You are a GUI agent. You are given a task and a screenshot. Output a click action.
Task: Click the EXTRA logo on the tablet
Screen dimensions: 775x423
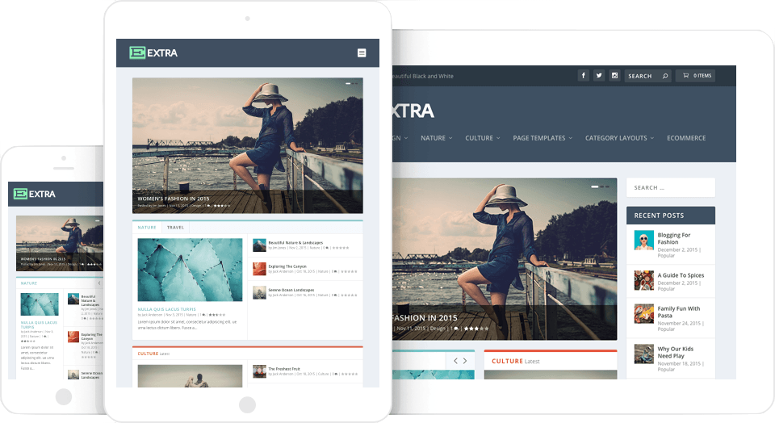(x=153, y=53)
